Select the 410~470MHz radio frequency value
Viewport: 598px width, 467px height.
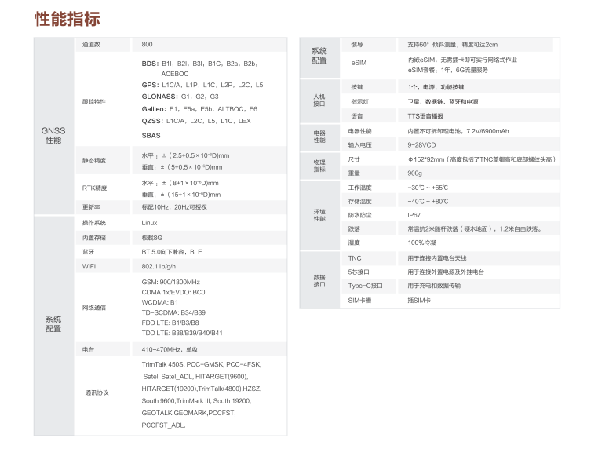click(170, 349)
